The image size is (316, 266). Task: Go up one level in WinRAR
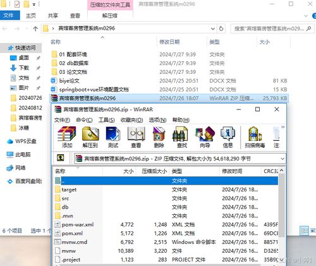(61, 158)
